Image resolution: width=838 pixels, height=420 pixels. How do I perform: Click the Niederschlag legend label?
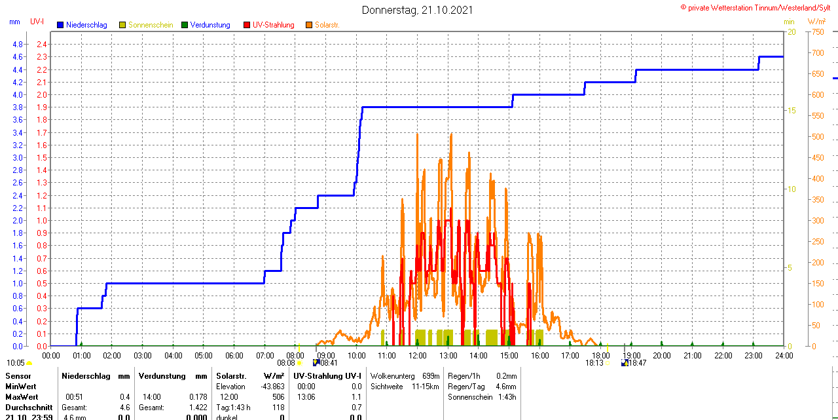pos(86,25)
